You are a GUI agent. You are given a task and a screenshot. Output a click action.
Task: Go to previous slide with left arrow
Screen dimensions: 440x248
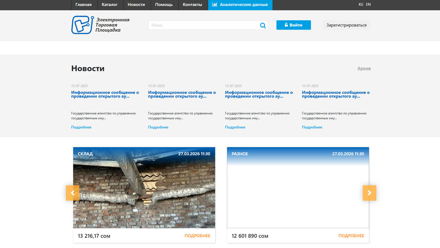click(x=72, y=193)
